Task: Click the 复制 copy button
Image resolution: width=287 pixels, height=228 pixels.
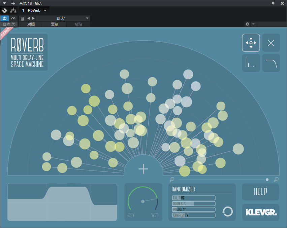Action: pos(55,24)
